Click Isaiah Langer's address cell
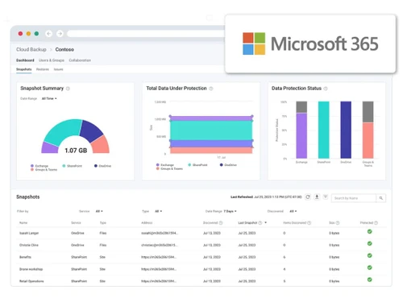The width and height of the screenshot is (403, 302). [160, 234]
